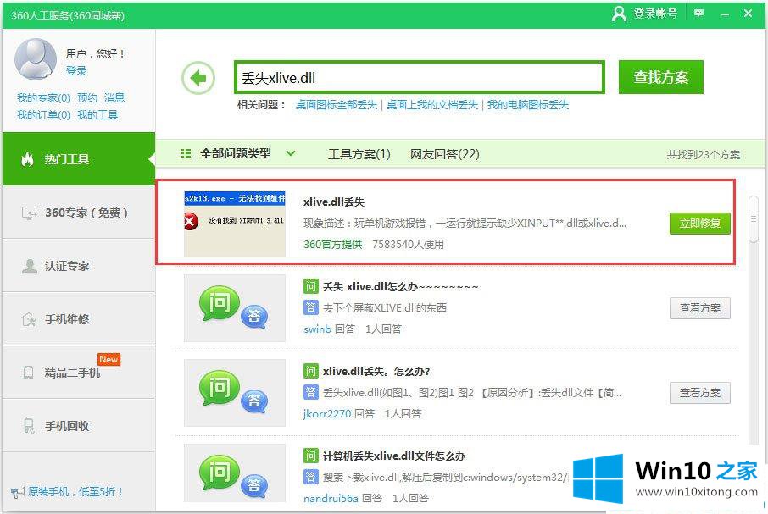Click 共找到23个方案 result count

[x=704, y=155]
